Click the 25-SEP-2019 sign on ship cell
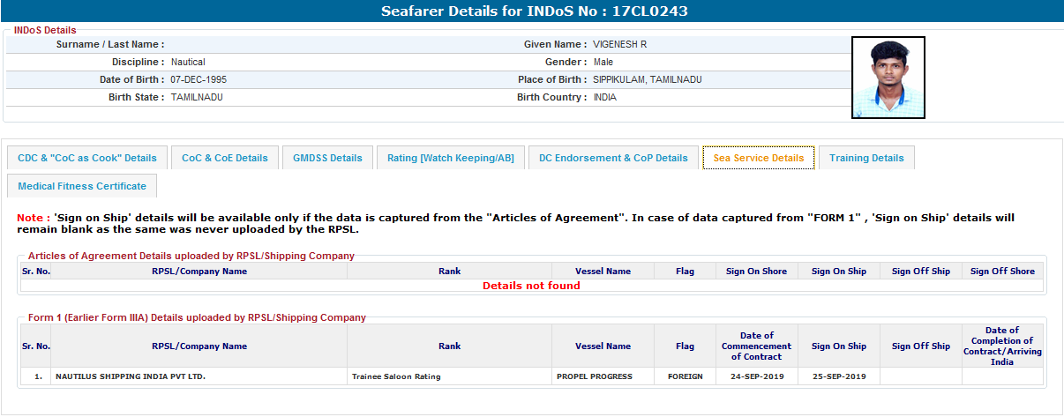The width and height of the screenshot is (1064, 417). pyautogui.click(x=838, y=376)
